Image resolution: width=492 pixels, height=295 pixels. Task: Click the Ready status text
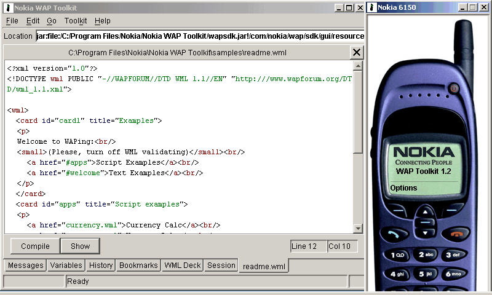tap(78, 281)
